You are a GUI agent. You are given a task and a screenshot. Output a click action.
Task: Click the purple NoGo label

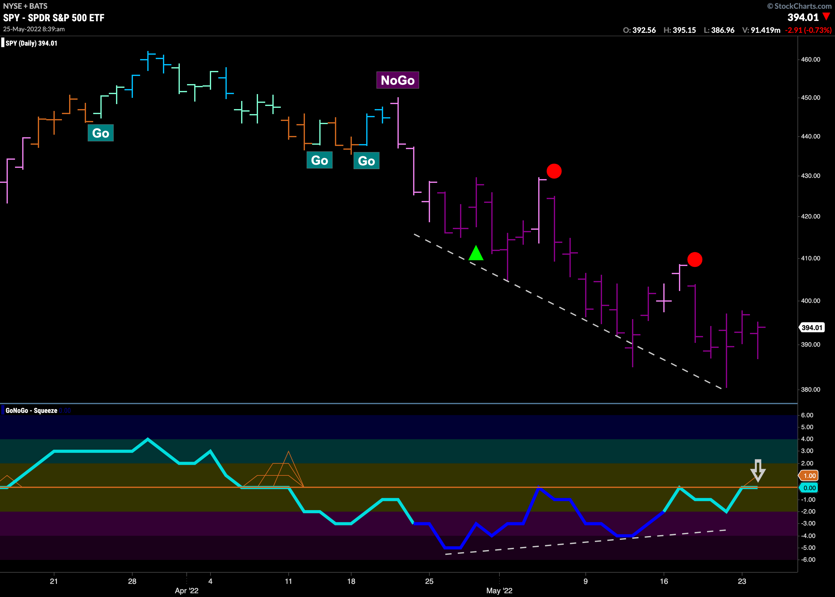[x=397, y=80]
